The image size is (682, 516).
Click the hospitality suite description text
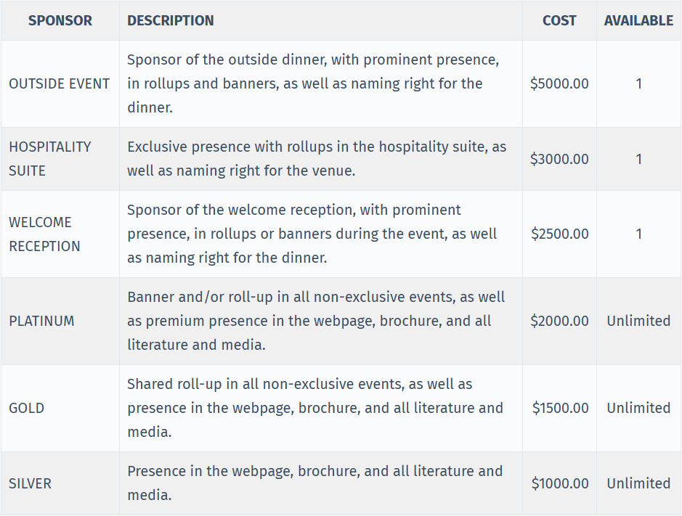coord(317,158)
